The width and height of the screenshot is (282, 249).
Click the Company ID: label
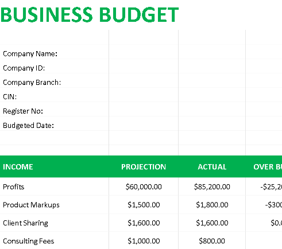(x=24, y=68)
